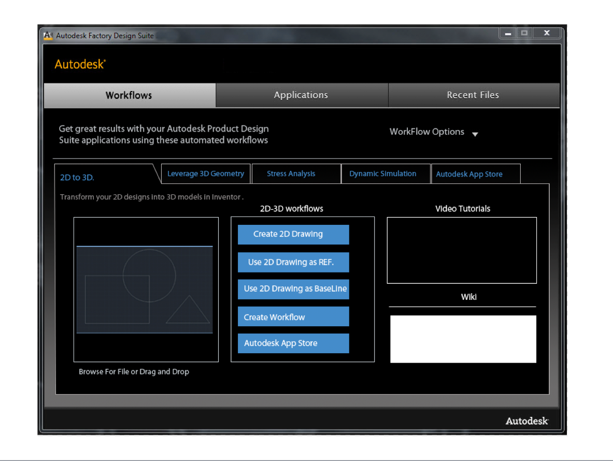Select the Leverage 3D Geometry tab

pyautogui.click(x=206, y=174)
